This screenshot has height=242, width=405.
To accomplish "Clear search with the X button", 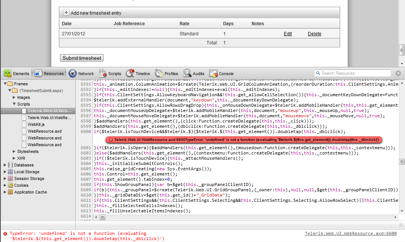I will coord(398,73).
